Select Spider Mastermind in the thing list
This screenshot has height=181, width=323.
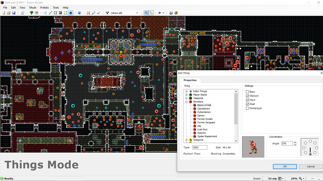(207, 136)
